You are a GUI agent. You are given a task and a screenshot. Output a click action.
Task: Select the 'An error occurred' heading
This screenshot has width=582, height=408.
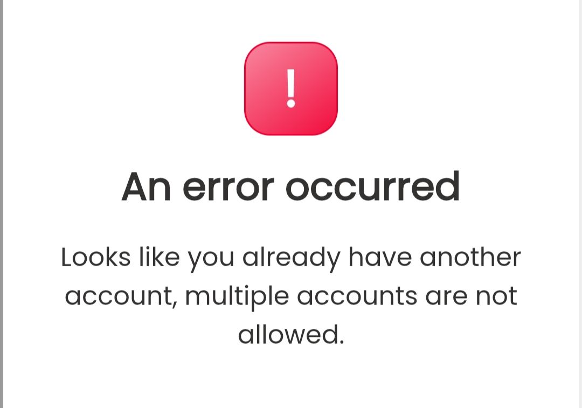tap(290, 186)
